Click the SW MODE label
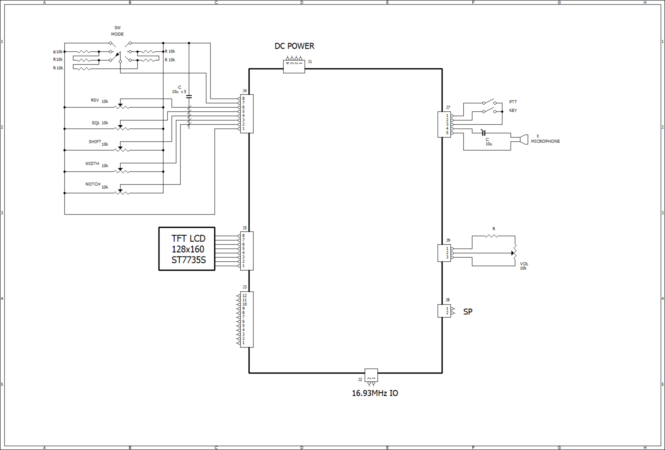This screenshot has height=450, width=665. [x=117, y=31]
